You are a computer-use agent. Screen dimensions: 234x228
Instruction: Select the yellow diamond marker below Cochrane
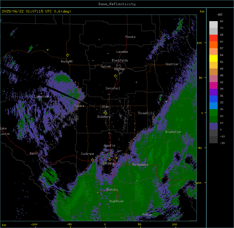(x=92, y=160)
